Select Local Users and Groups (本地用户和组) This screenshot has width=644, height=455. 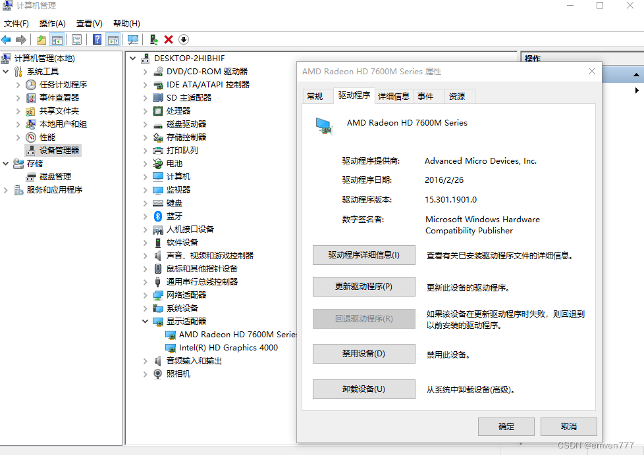(x=63, y=124)
